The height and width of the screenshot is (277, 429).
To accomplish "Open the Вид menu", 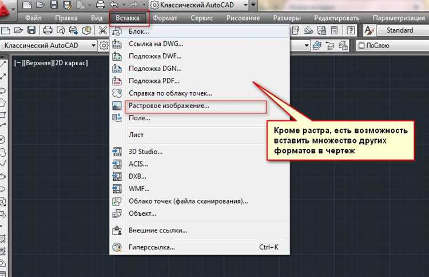I will coord(97,18).
